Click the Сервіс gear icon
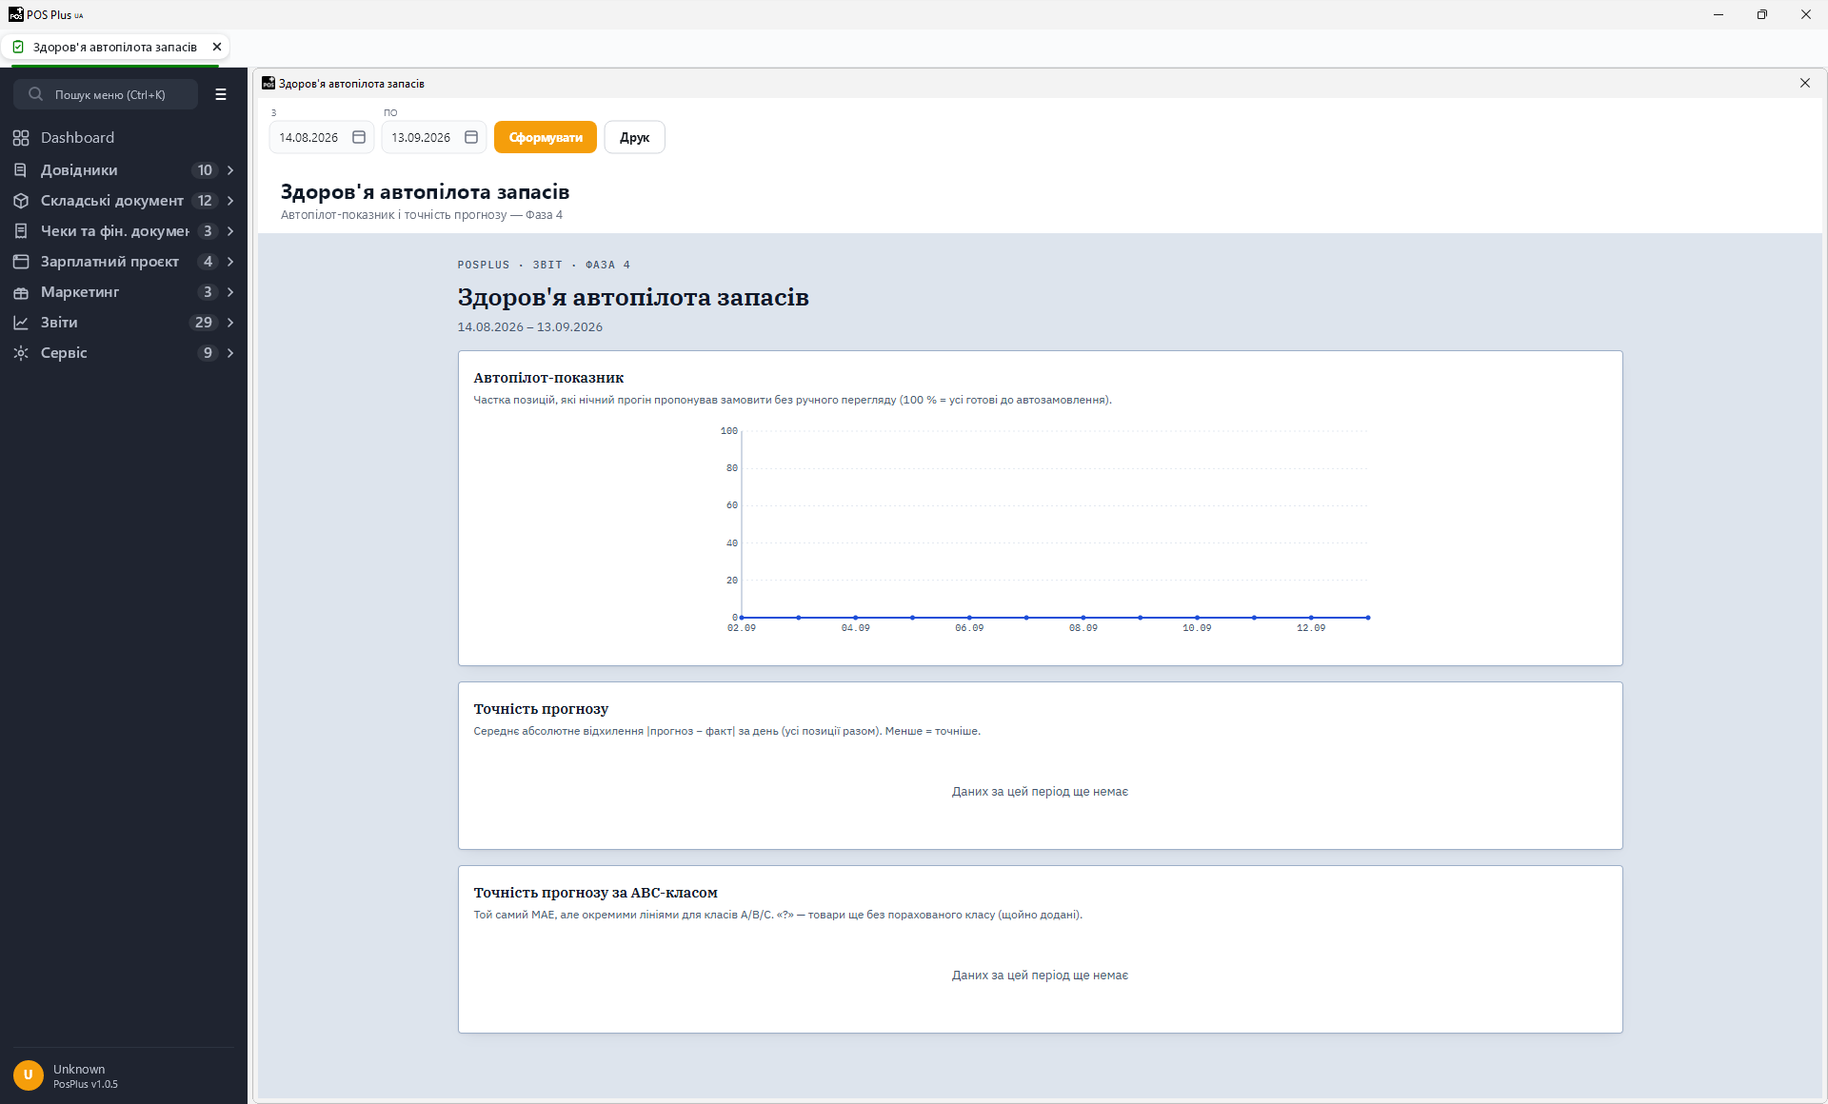The width and height of the screenshot is (1828, 1104). [x=21, y=353]
